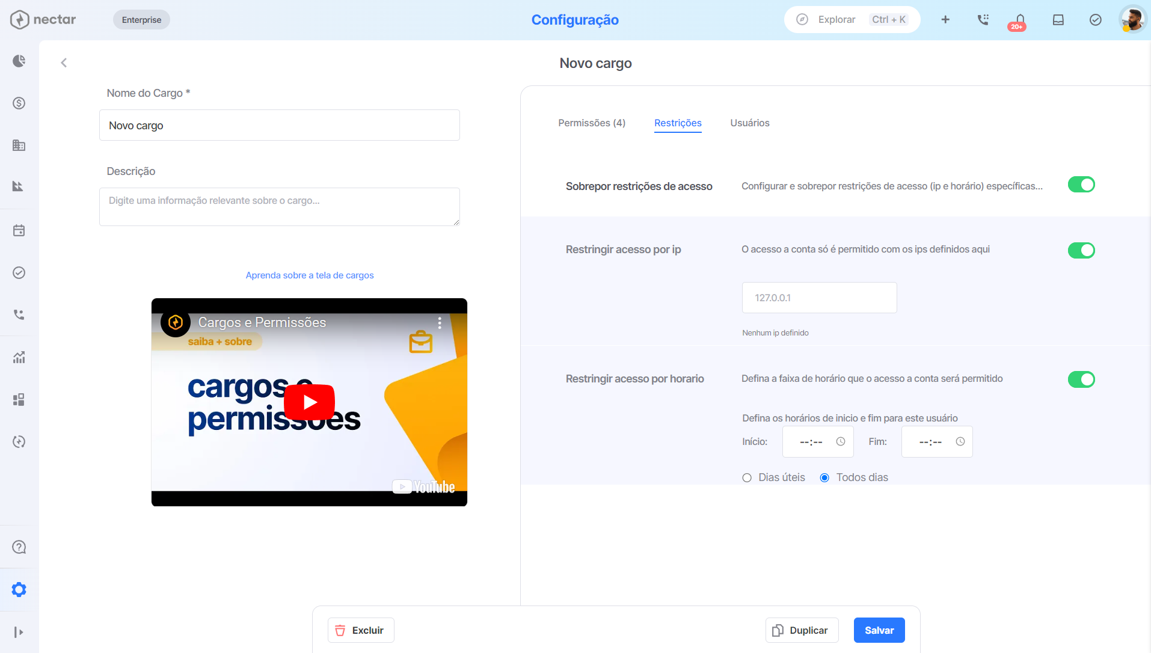The width and height of the screenshot is (1151, 653).
Task: Open the companies building sidebar icon
Action: 19,145
